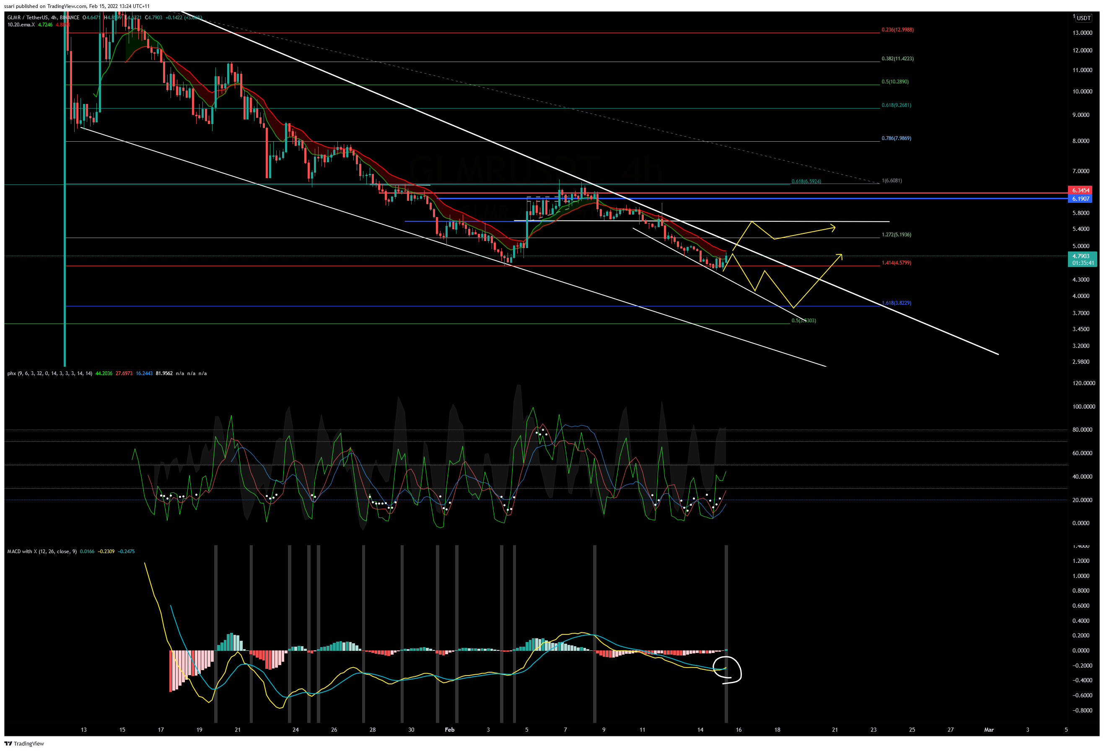Click 1.2000 on the MACD scale
This screenshot has width=1104, height=751.
pos(1081,561)
